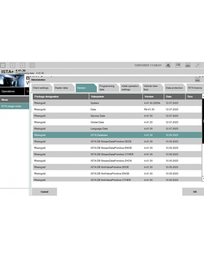Select ISTA DB XmlValuePrimitive ENGB row

pos(117,174)
